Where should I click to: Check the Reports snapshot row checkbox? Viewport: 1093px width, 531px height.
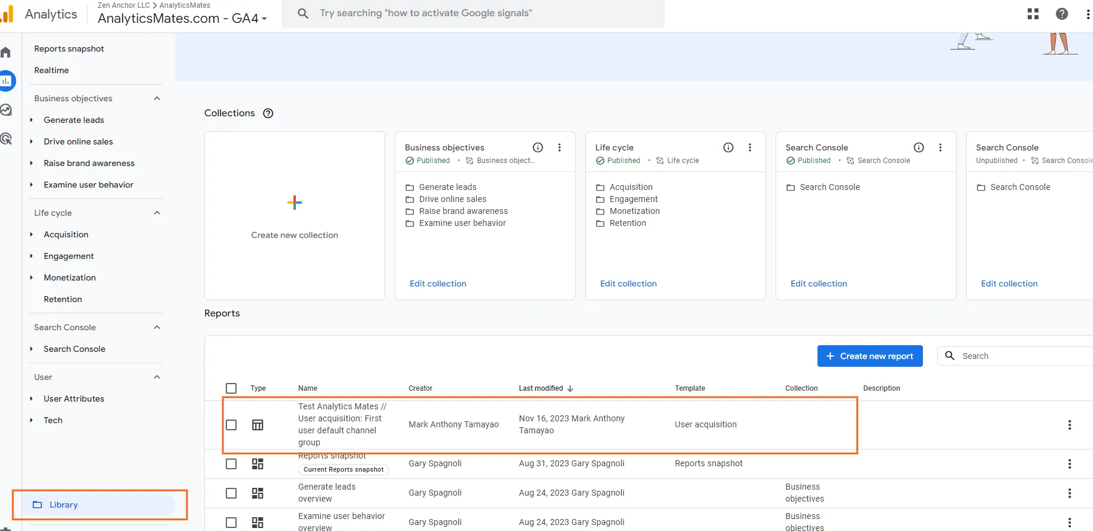pos(231,464)
